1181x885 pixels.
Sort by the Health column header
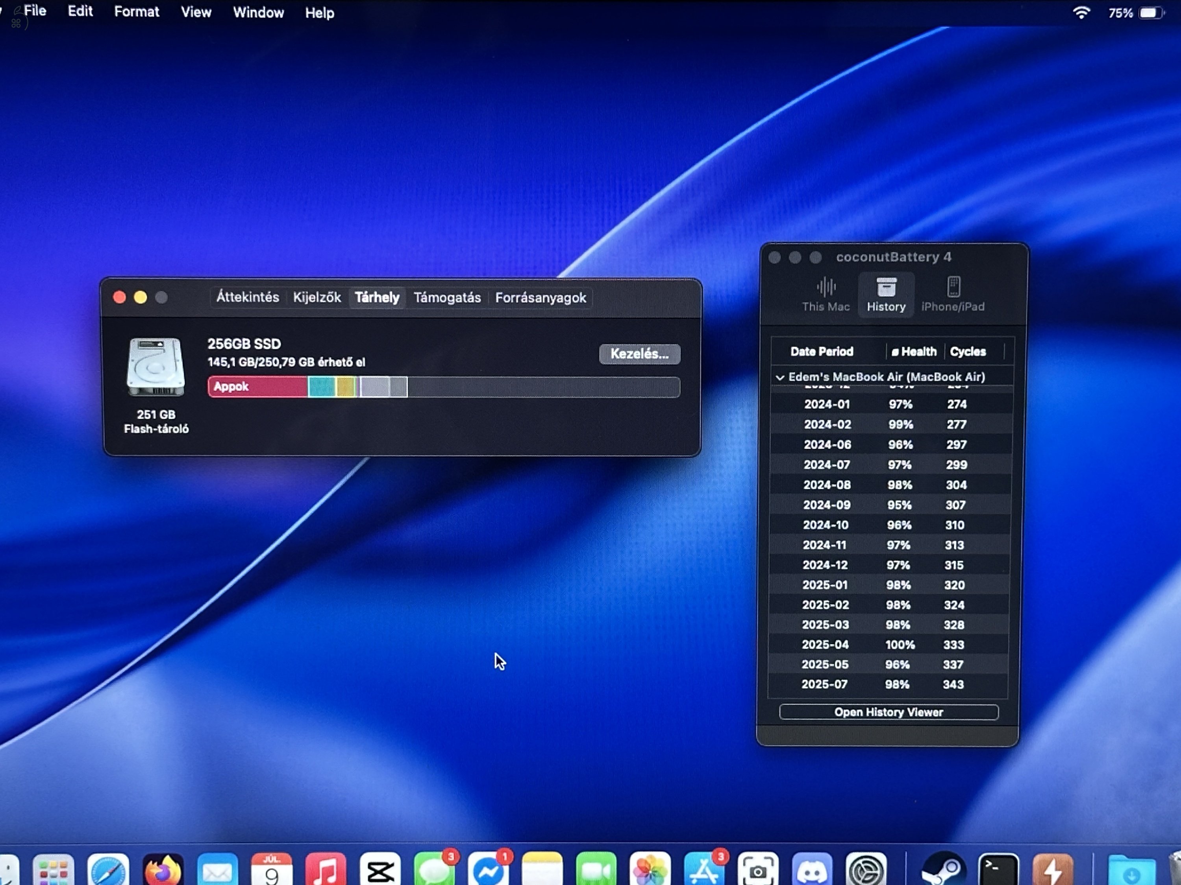(x=914, y=352)
